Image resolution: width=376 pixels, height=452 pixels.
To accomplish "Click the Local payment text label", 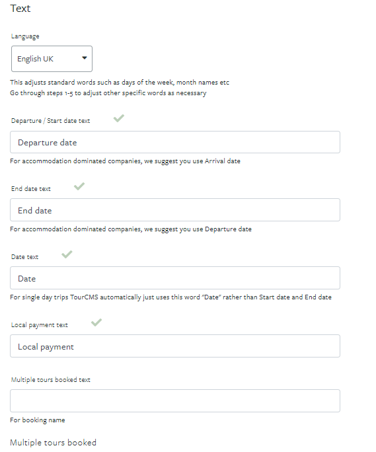I will 40,325.
